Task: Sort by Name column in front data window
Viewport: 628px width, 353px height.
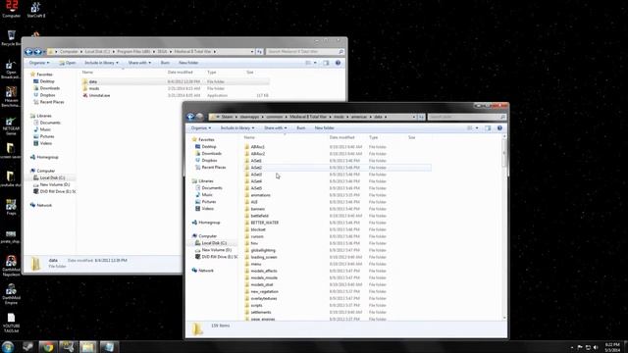Action: [249, 137]
